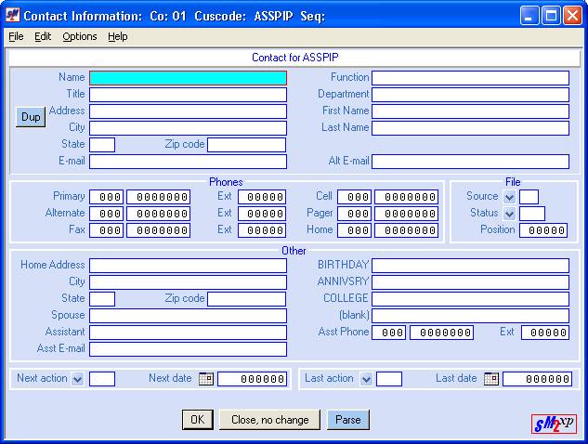The image size is (588, 444).
Task: Open the File menu
Action: click(16, 36)
